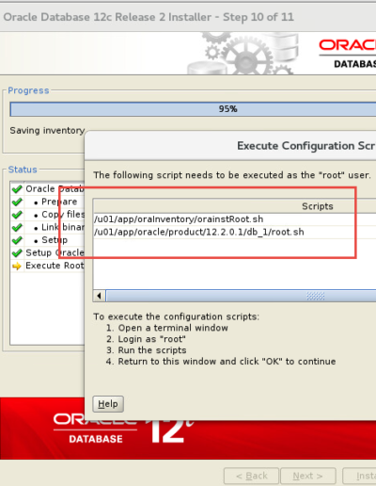Click the 95% progress bar
Screen dimensions: 376x486
point(193,109)
